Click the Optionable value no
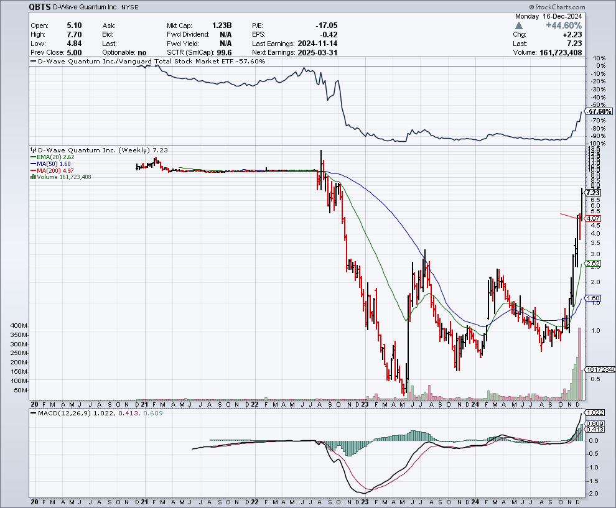Viewport: 616px width, 508px height. (142, 53)
